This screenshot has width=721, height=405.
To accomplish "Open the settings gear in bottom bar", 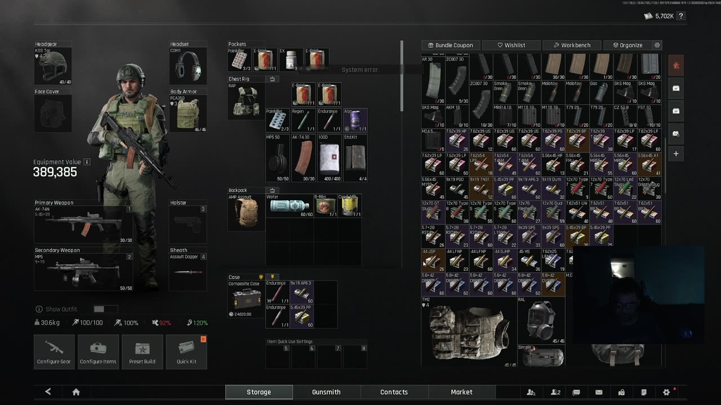I will (x=666, y=392).
